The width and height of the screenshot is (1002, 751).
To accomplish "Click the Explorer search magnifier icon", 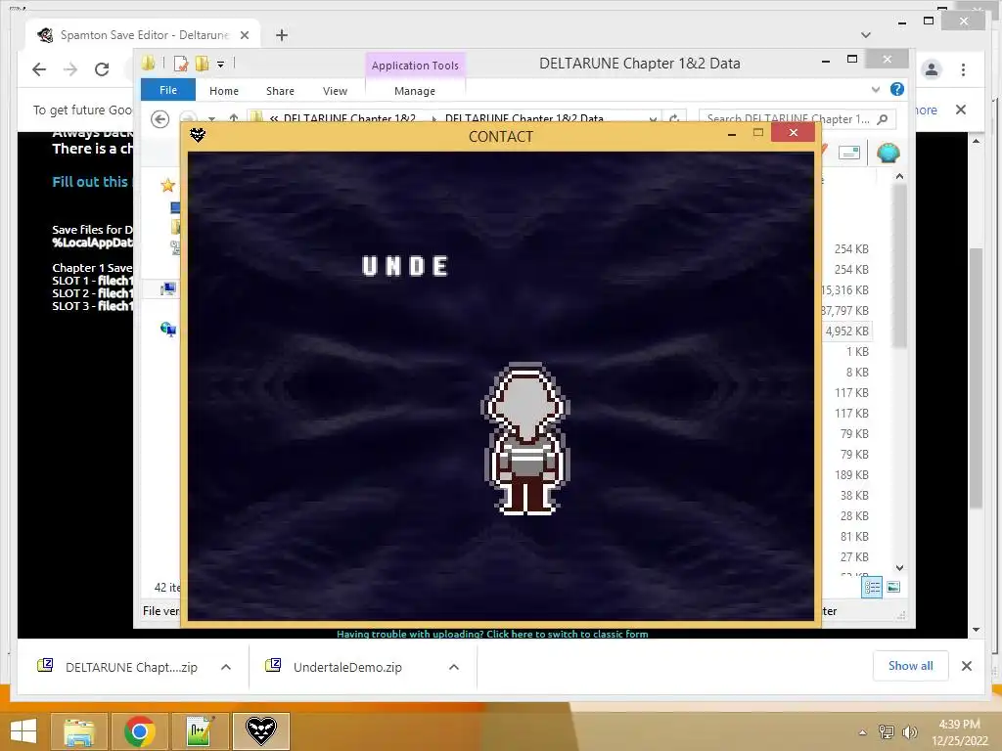I will pos(883,118).
